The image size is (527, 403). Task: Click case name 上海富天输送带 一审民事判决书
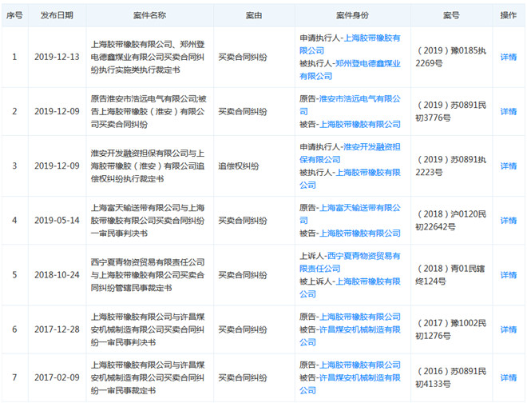148,221
